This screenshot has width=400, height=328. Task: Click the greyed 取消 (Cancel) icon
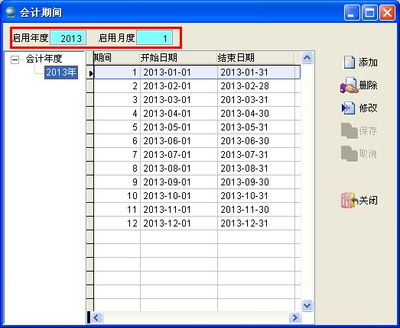click(x=349, y=153)
